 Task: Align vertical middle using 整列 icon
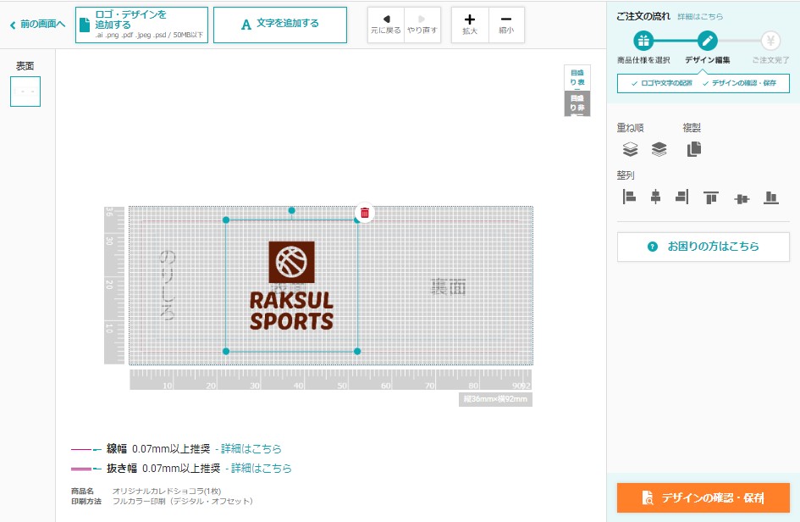click(742, 198)
